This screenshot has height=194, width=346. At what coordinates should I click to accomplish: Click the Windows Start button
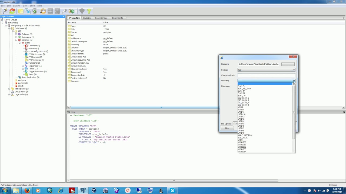(x=5, y=190)
